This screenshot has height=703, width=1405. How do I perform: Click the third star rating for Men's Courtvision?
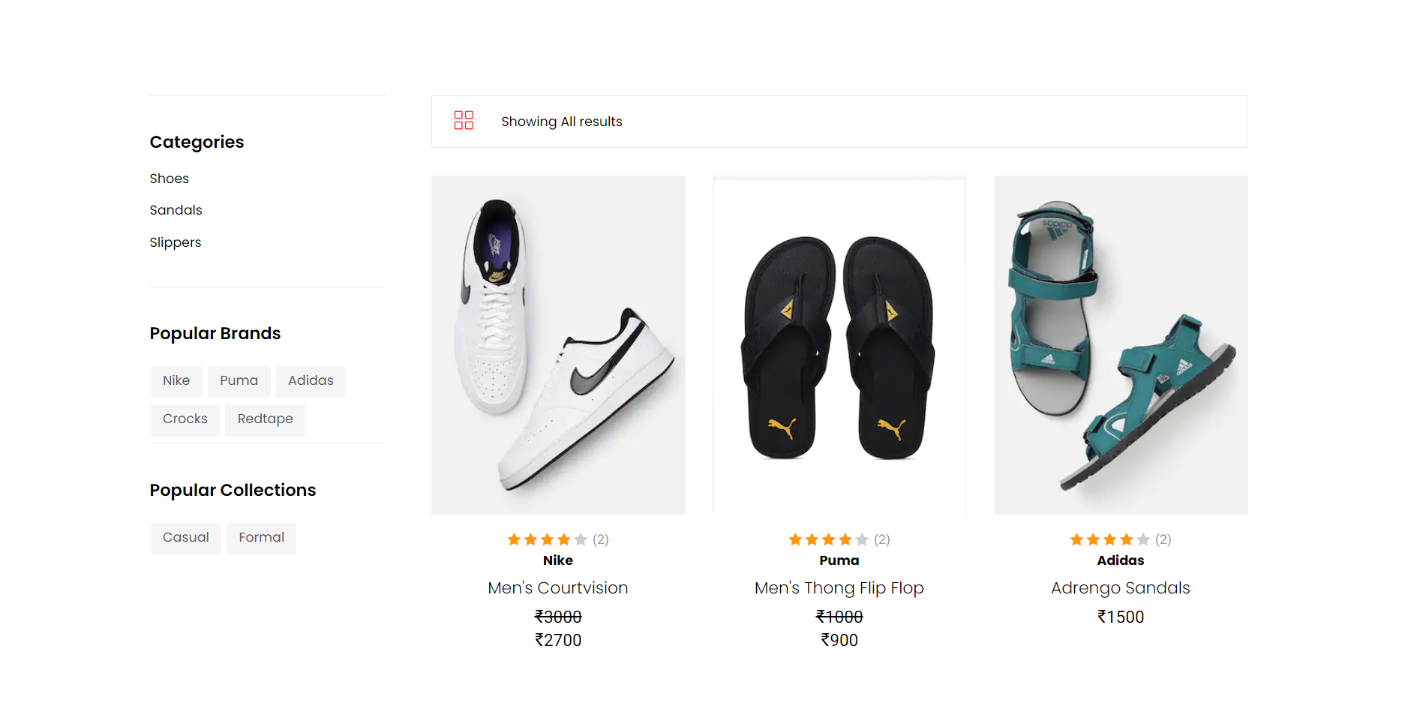point(545,539)
